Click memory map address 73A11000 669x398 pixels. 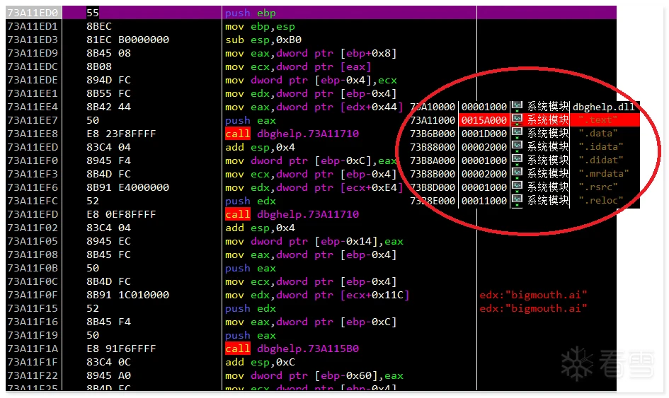pyautogui.click(x=433, y=120)
